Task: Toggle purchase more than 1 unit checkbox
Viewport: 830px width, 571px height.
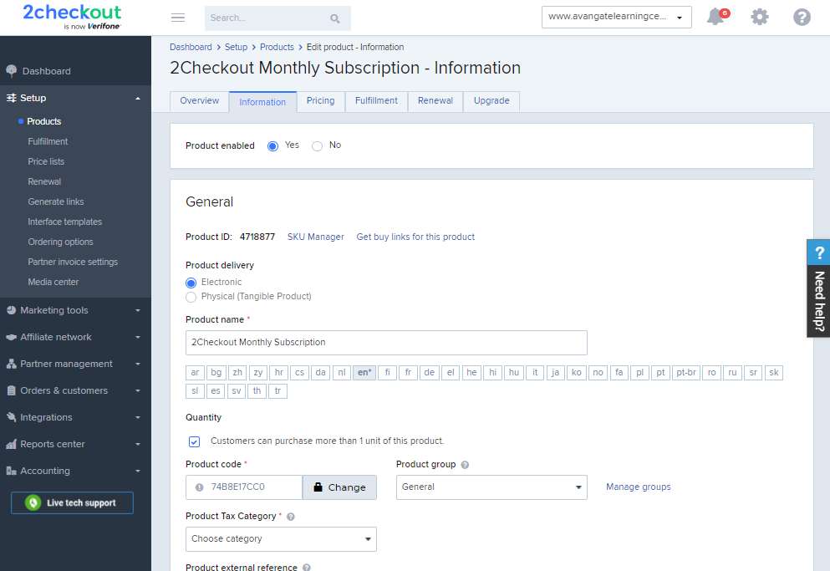Action: [194, 441]
